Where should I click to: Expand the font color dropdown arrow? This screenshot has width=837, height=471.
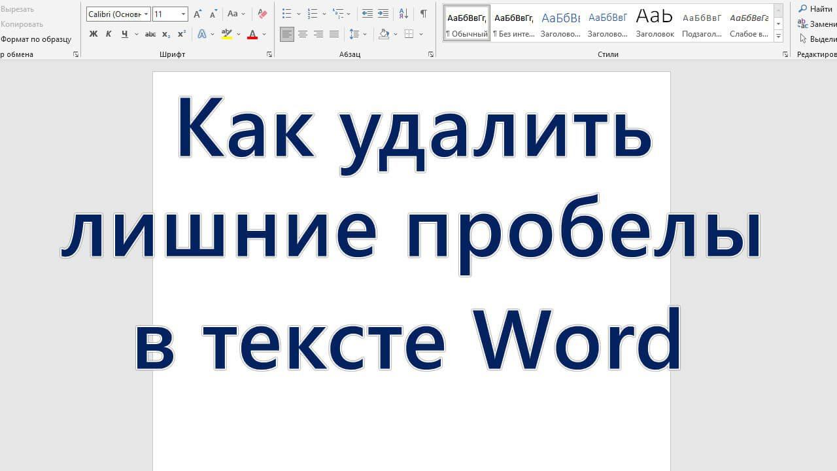point(264,34)
